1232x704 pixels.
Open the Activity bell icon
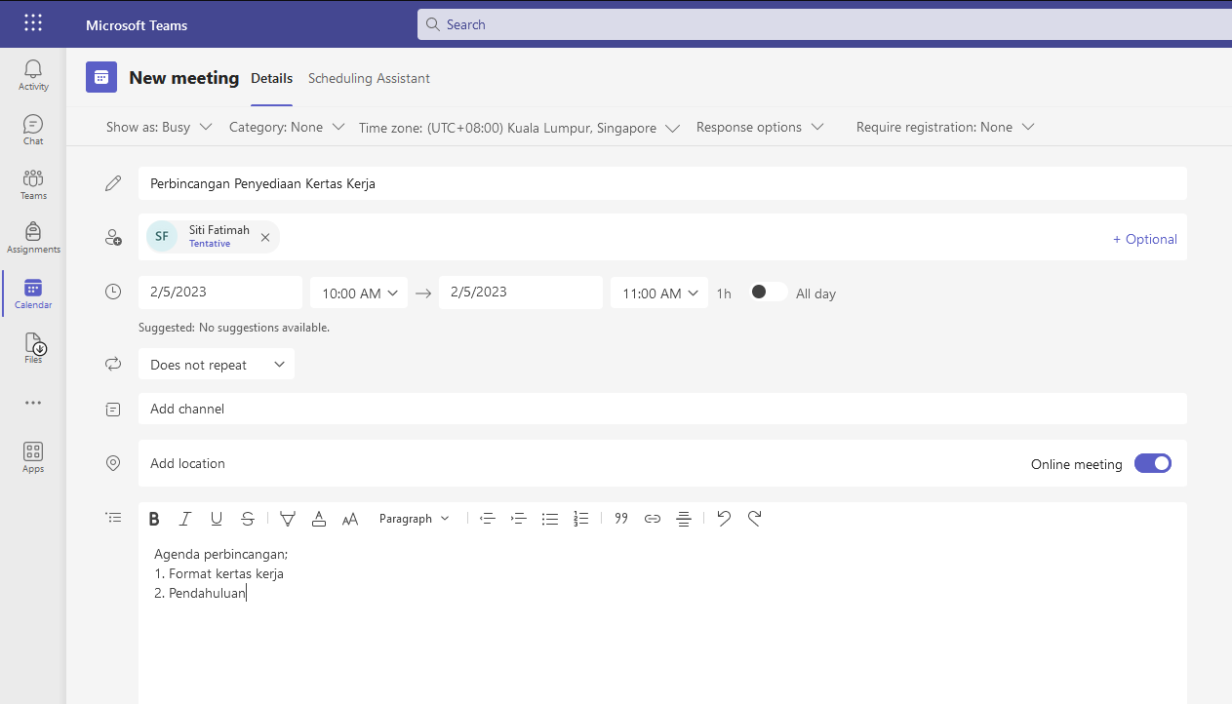coord(33,74)
